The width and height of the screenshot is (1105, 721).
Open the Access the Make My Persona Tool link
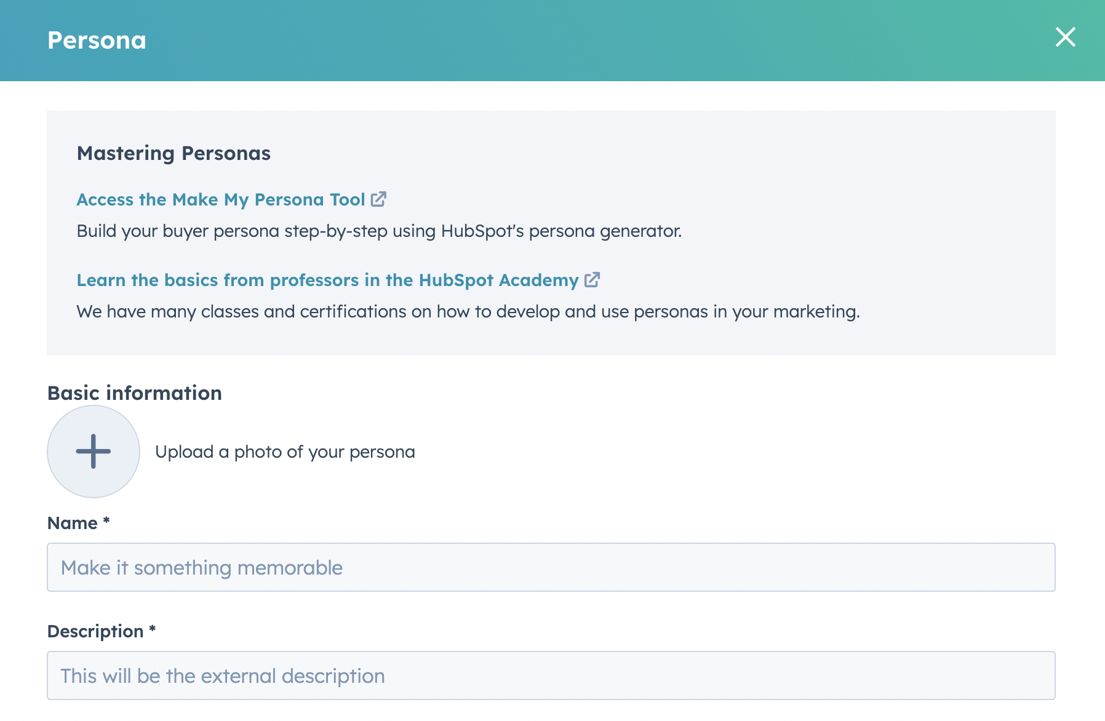tap(219, 199)
